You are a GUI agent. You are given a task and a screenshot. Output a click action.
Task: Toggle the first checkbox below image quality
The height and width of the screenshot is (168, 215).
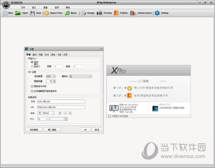(32, 86)
